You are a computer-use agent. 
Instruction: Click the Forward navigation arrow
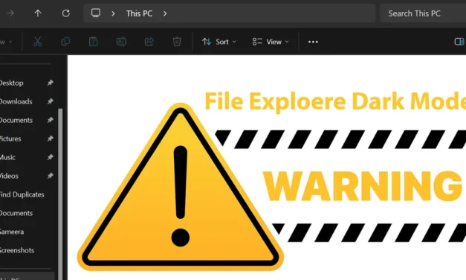(x=10, y=13)
